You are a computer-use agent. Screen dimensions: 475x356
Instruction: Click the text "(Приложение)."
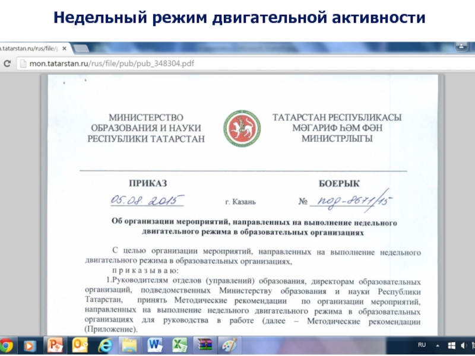click(111, 329)
